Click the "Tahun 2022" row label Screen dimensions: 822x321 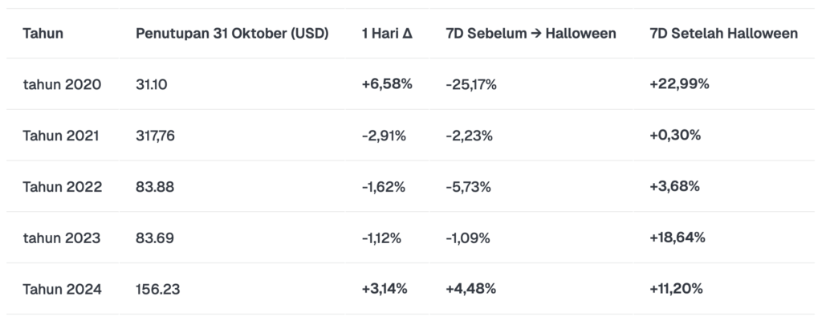tap(62, 187)
